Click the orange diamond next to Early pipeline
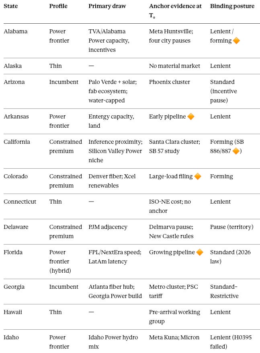Image resolution: width=260 pixels, height=353 pixels. 190,116
